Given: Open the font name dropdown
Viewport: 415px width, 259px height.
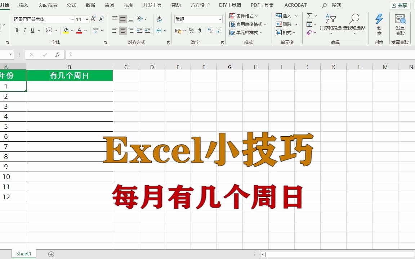Looking at the screenshot, I should point(73,19).
